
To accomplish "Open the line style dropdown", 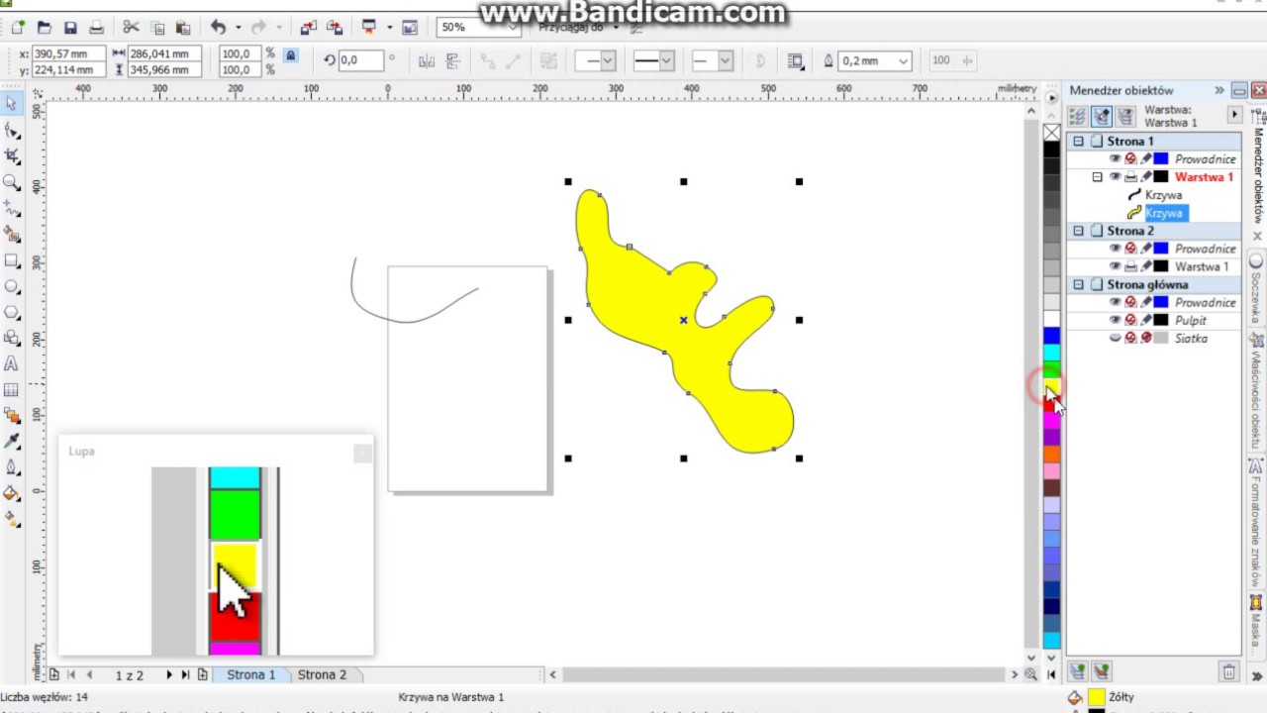I will (666, 60).
